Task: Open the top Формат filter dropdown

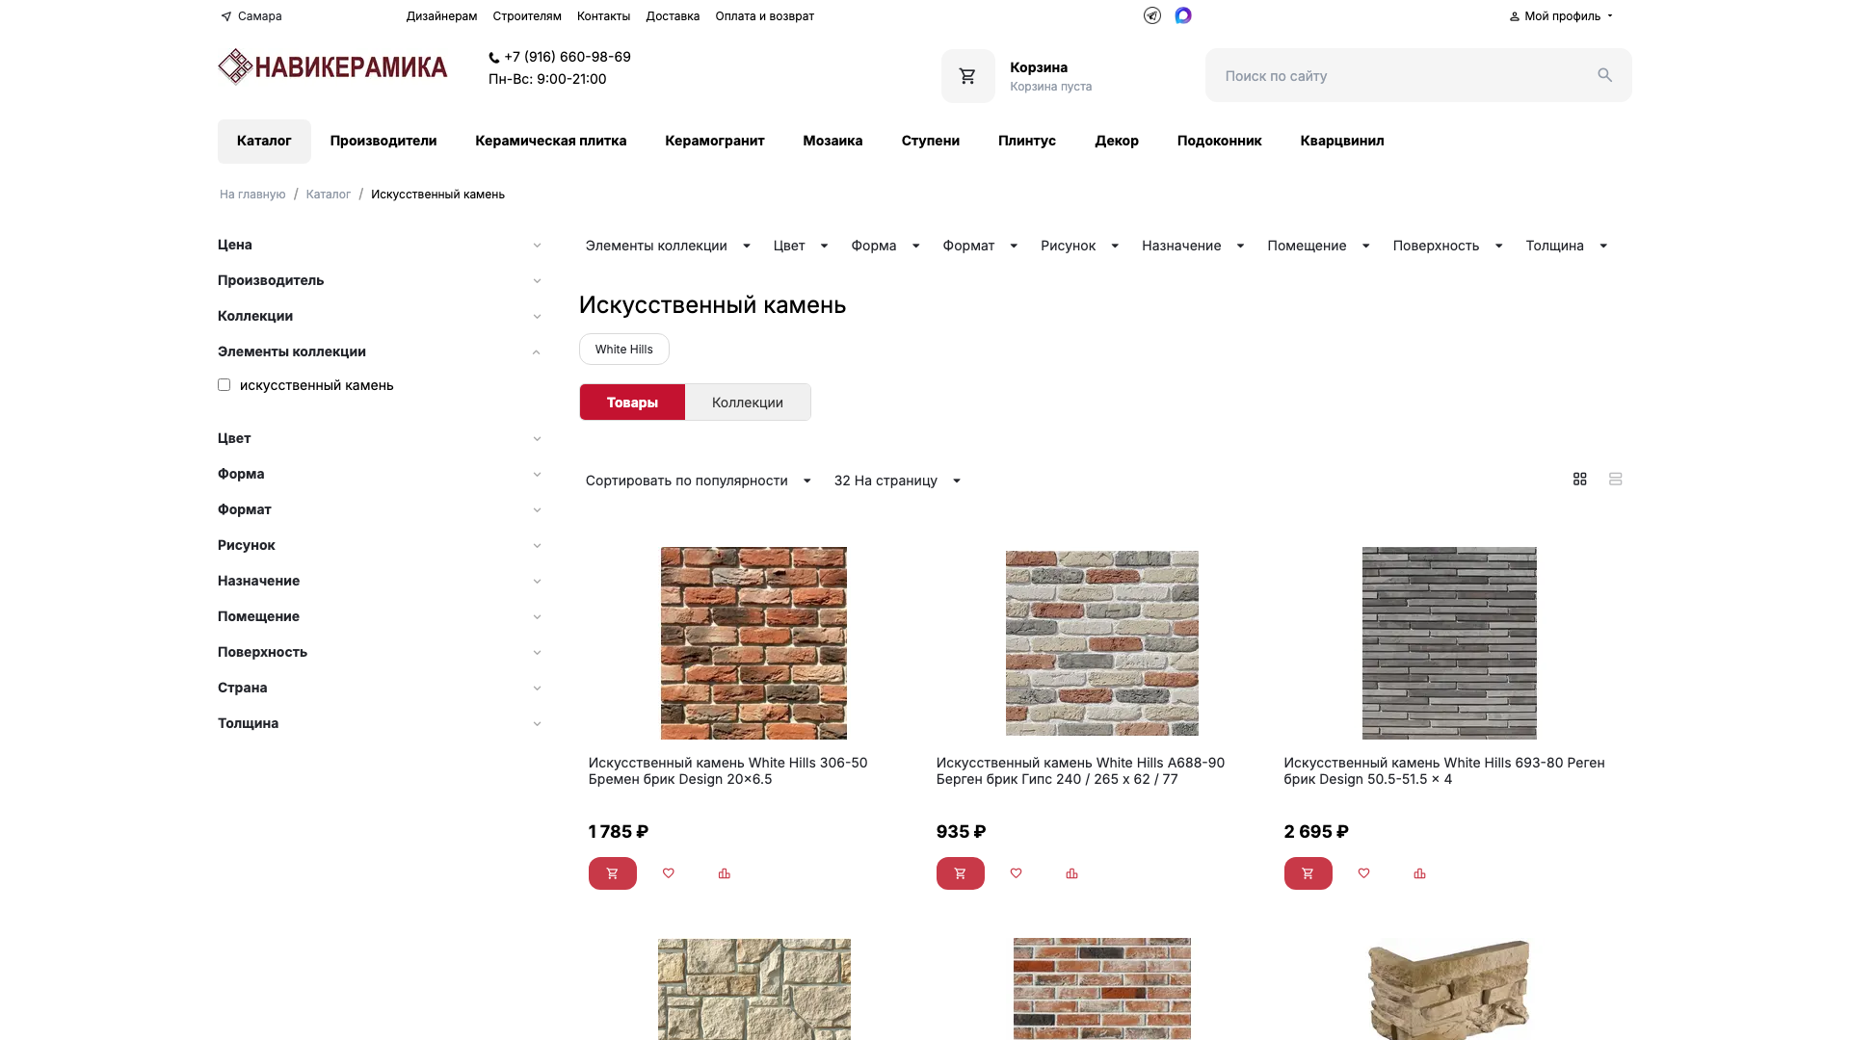Action: click(x=980, y=246)
